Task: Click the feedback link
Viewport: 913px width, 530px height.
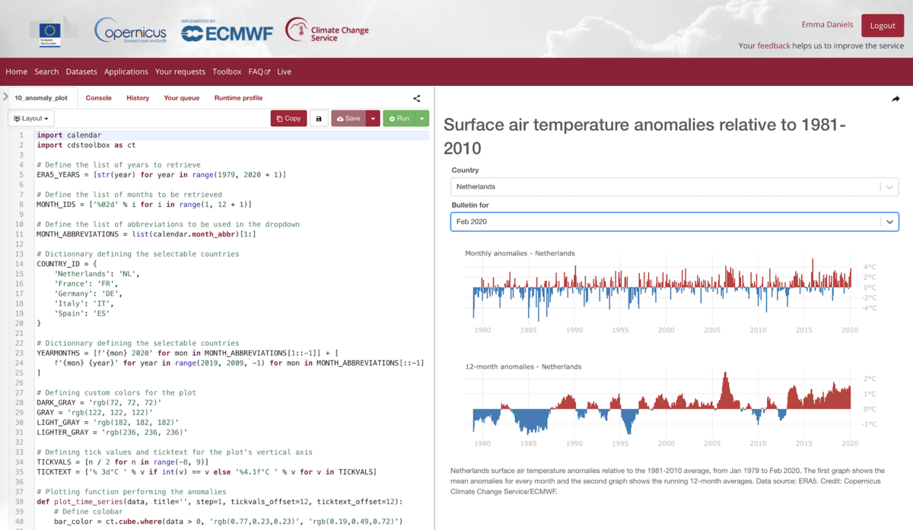Action: click(x=774, y=46)
